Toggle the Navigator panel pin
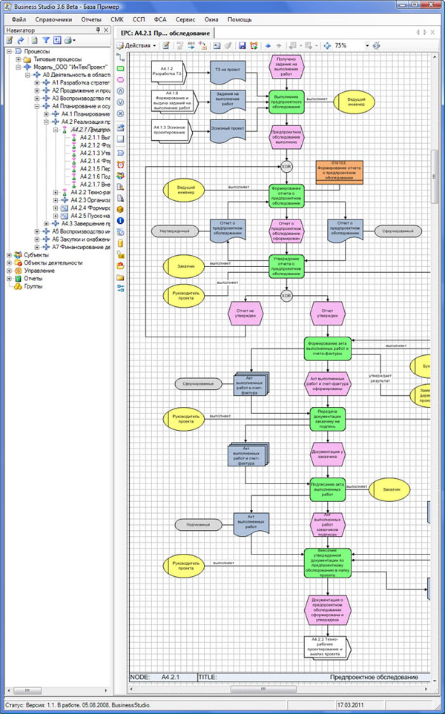 [x=98, y=30]
